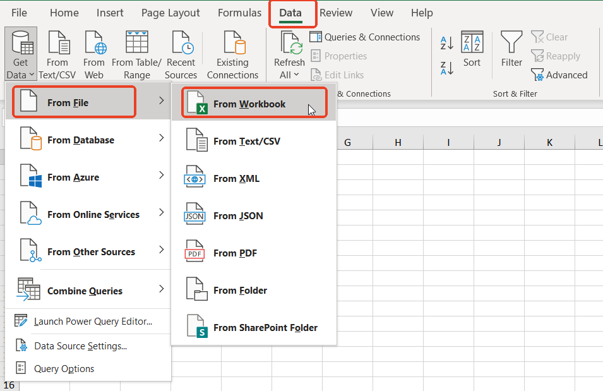
Task: Select row 16 header
Action: point(9,385)
